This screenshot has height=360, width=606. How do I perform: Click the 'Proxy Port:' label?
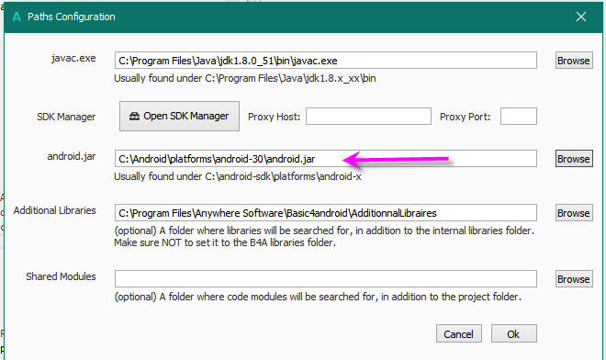coord(465,117)
